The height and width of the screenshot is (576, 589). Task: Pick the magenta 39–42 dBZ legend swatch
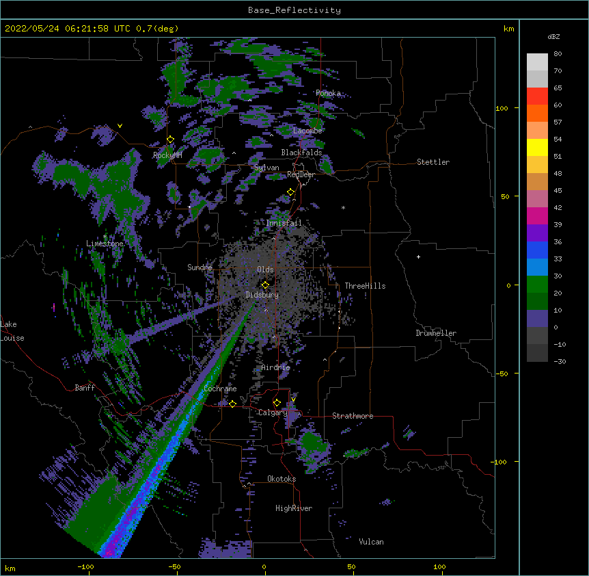coord(537,215)
